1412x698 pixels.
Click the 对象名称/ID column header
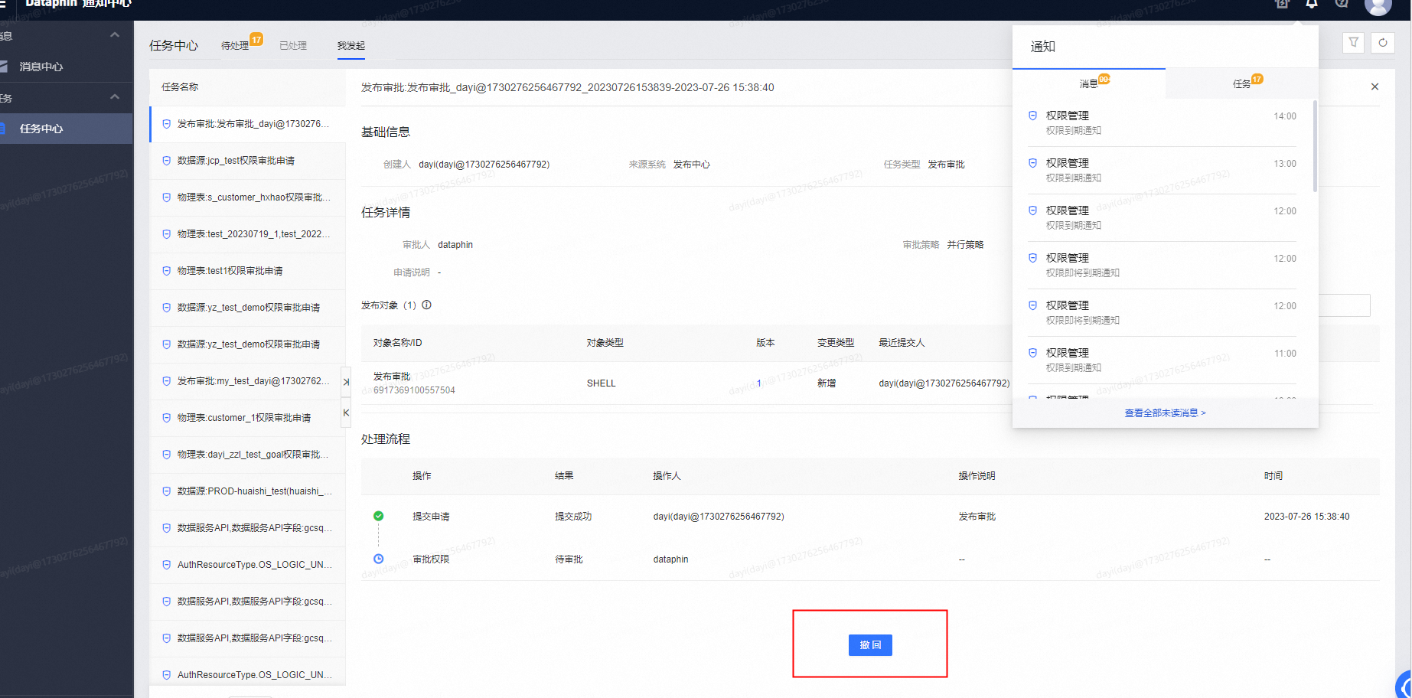click(x=397, y=343)
